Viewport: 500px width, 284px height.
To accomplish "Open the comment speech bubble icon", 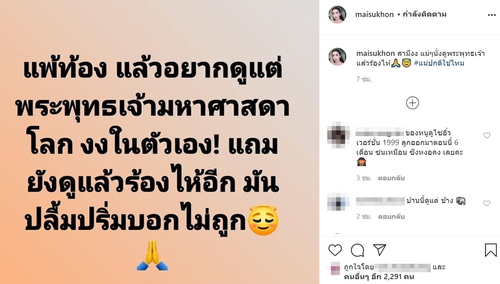I will pyautogui.click(x=358, y=250).
